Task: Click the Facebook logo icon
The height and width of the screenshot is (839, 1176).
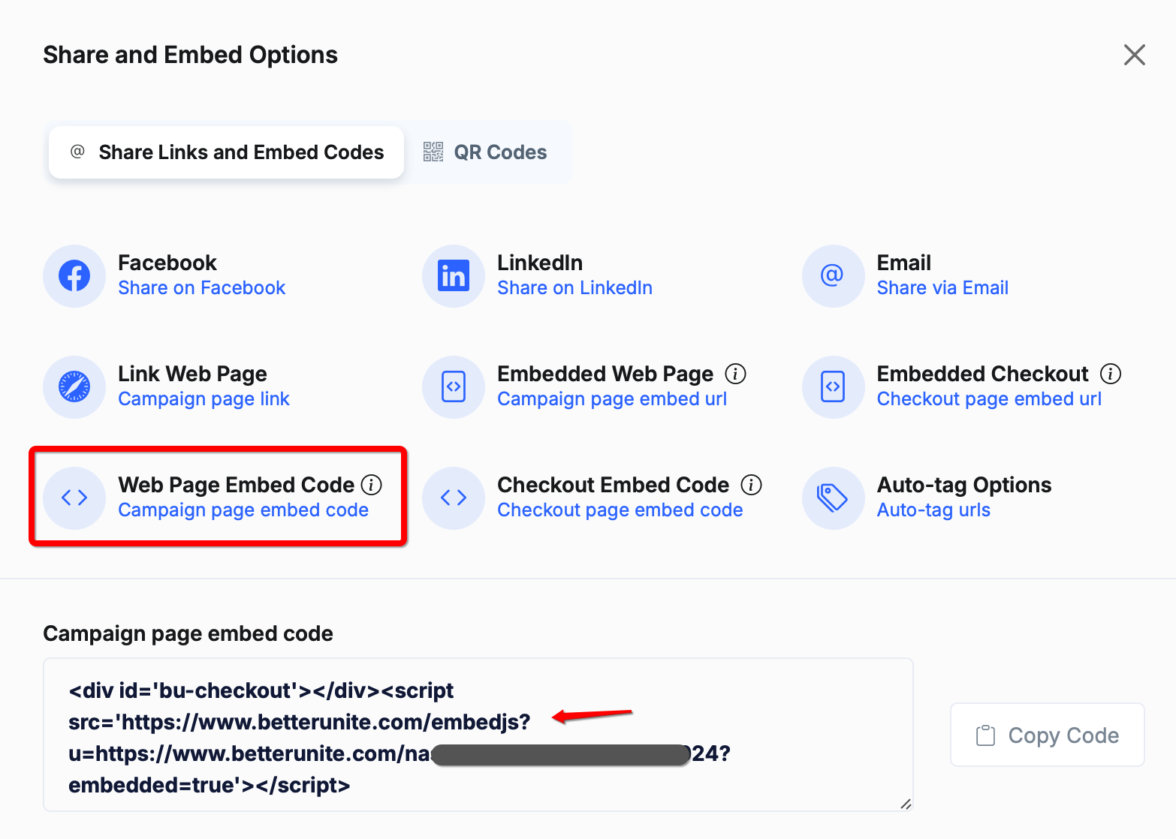Action: [x=74, y=275]
